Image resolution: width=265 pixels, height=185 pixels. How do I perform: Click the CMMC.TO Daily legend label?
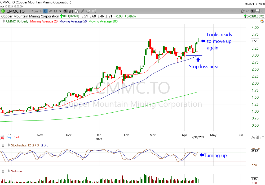(17, 21)
